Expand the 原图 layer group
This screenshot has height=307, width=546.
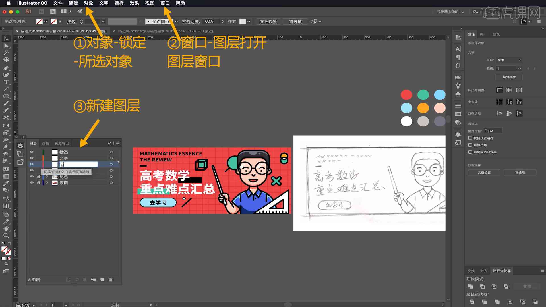click(x=47, y=182)
